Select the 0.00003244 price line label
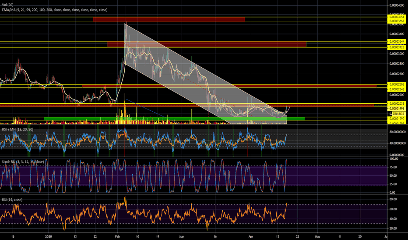This screenshot has width=408, height=240. (397, 41)
